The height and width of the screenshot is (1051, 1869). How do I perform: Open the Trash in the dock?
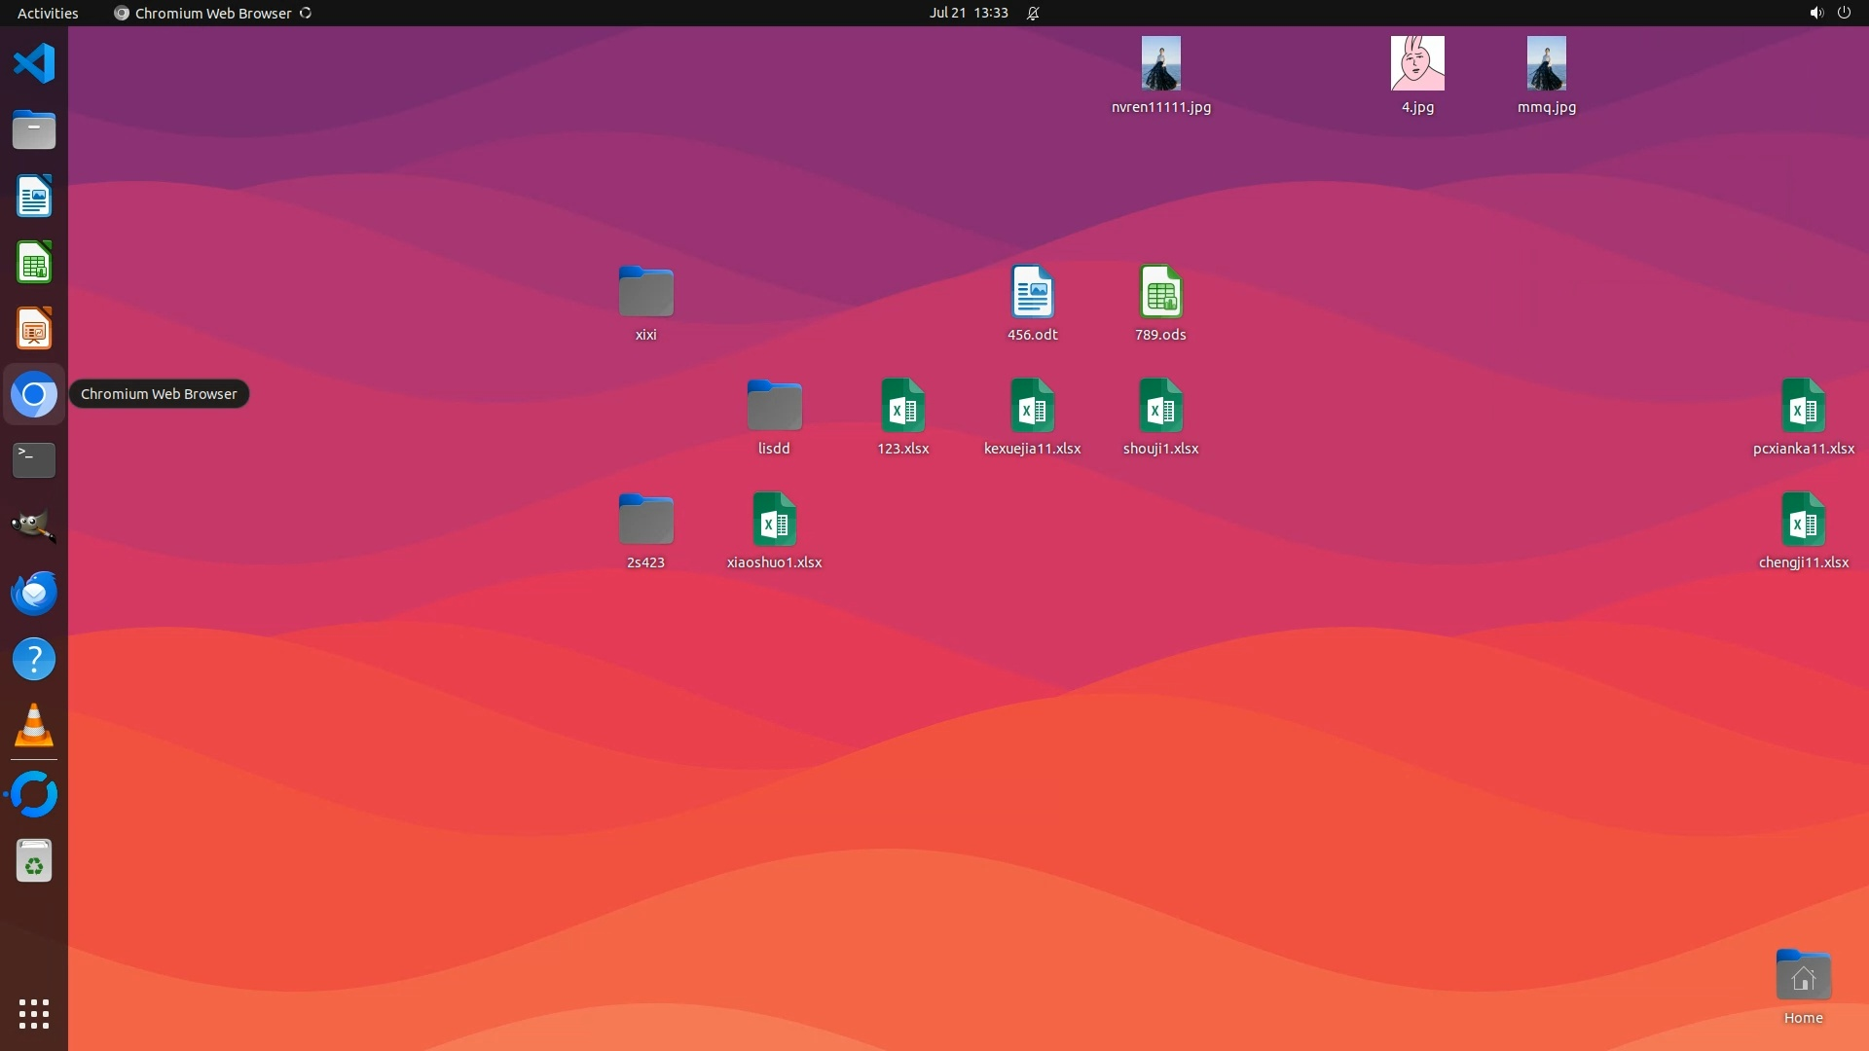coord(34,861)
